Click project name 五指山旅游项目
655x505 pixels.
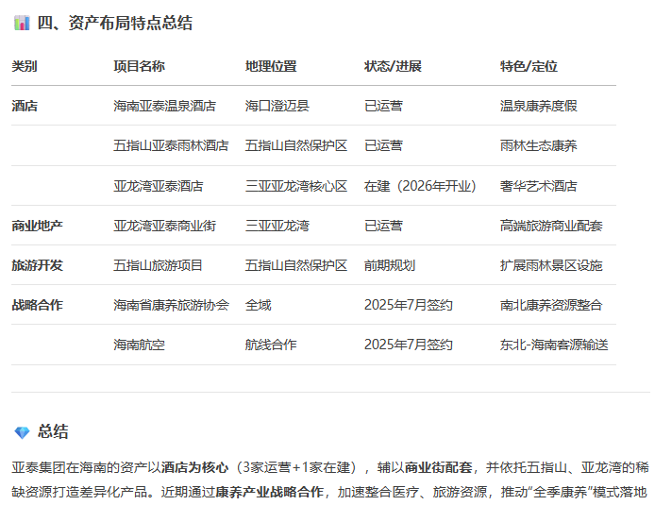158,265
